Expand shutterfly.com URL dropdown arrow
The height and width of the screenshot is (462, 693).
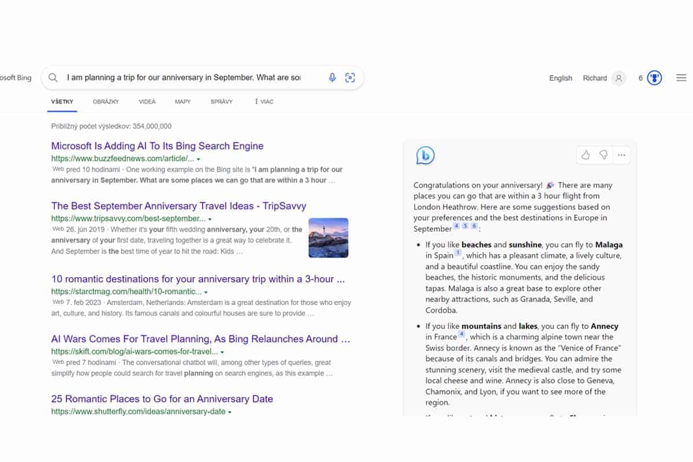230,412
